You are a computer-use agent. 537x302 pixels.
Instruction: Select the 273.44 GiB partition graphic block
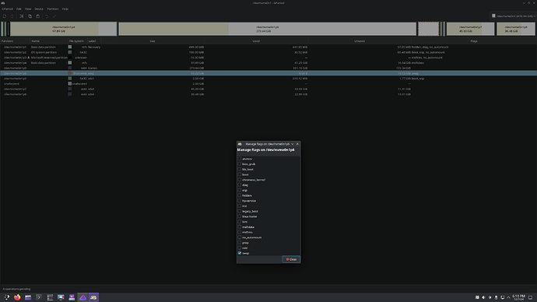267,29
